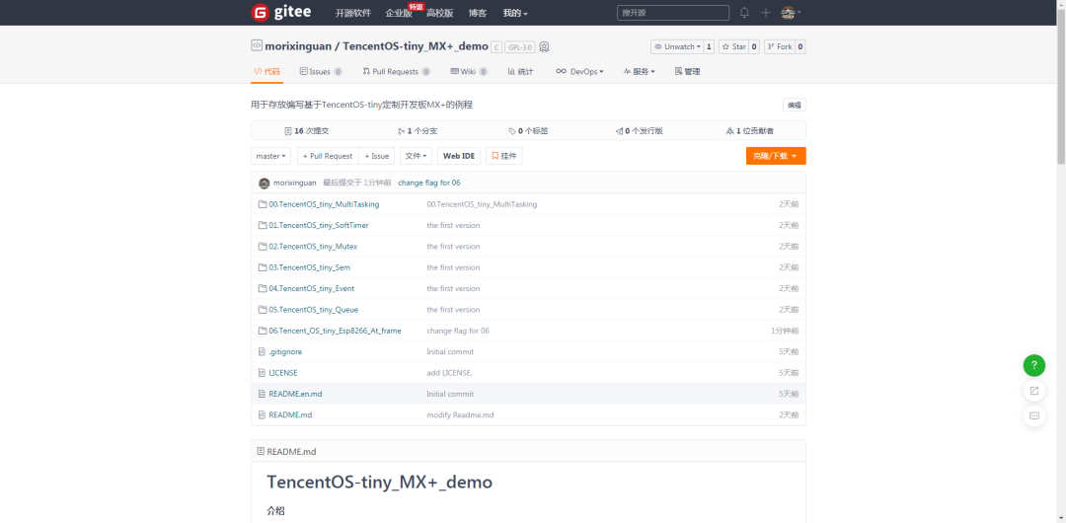Click the Gitee logo
The width and height of the screenshot is (1066, 523).
pos(282,13)
